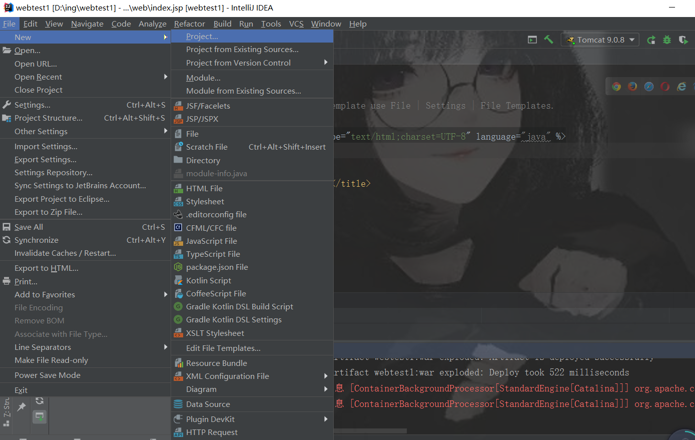
Task: Open the Z: Structure tool window tab
Action: pyautogui.click(x=7, y=411)
